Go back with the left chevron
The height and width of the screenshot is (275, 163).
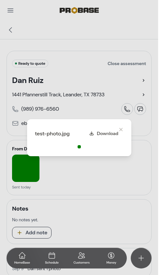10,30
